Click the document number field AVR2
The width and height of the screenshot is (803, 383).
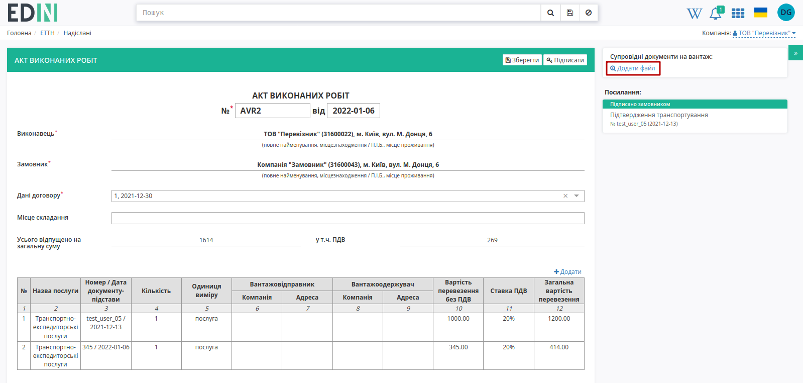pyautogui.click(x=273, y=111)
